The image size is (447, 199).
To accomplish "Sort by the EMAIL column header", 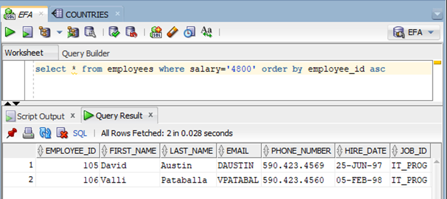I will point(239,151).
